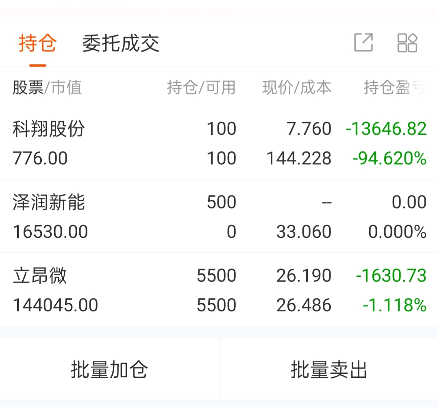Tap 科翔股份 cost price 144.228
Viewport: 437px width, 407px height.
point(299,159)
